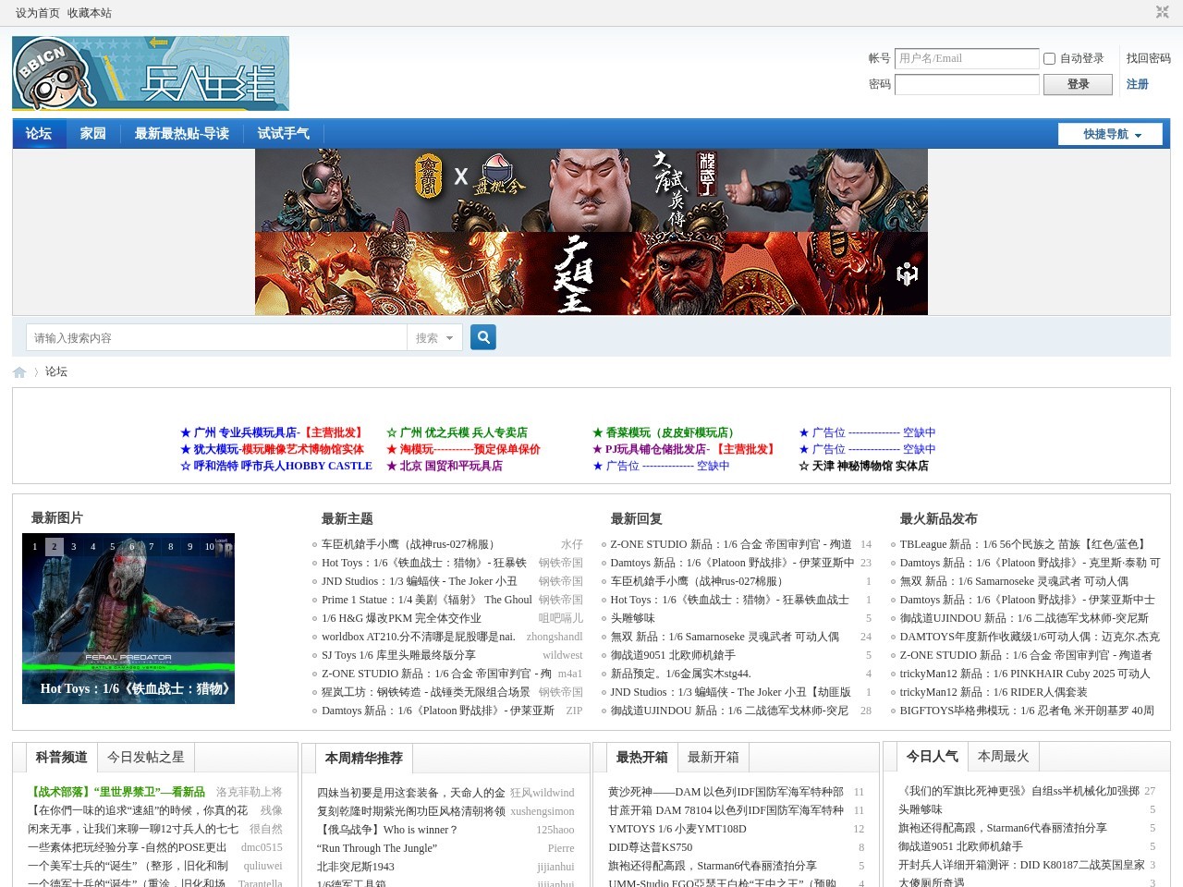Open the 试试手气 menu item

[283, 133]
